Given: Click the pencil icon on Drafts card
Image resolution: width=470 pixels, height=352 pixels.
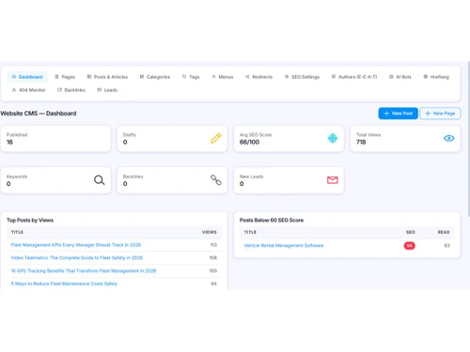Looking at the screenshot, I should point(216,138).
